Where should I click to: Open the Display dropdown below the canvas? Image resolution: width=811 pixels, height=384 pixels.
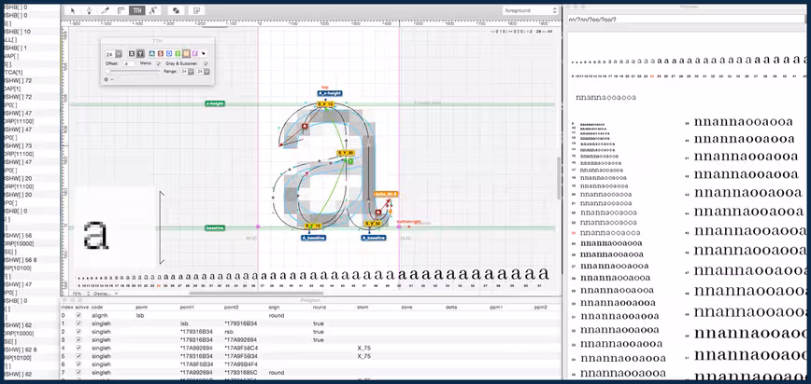point(104,294)
